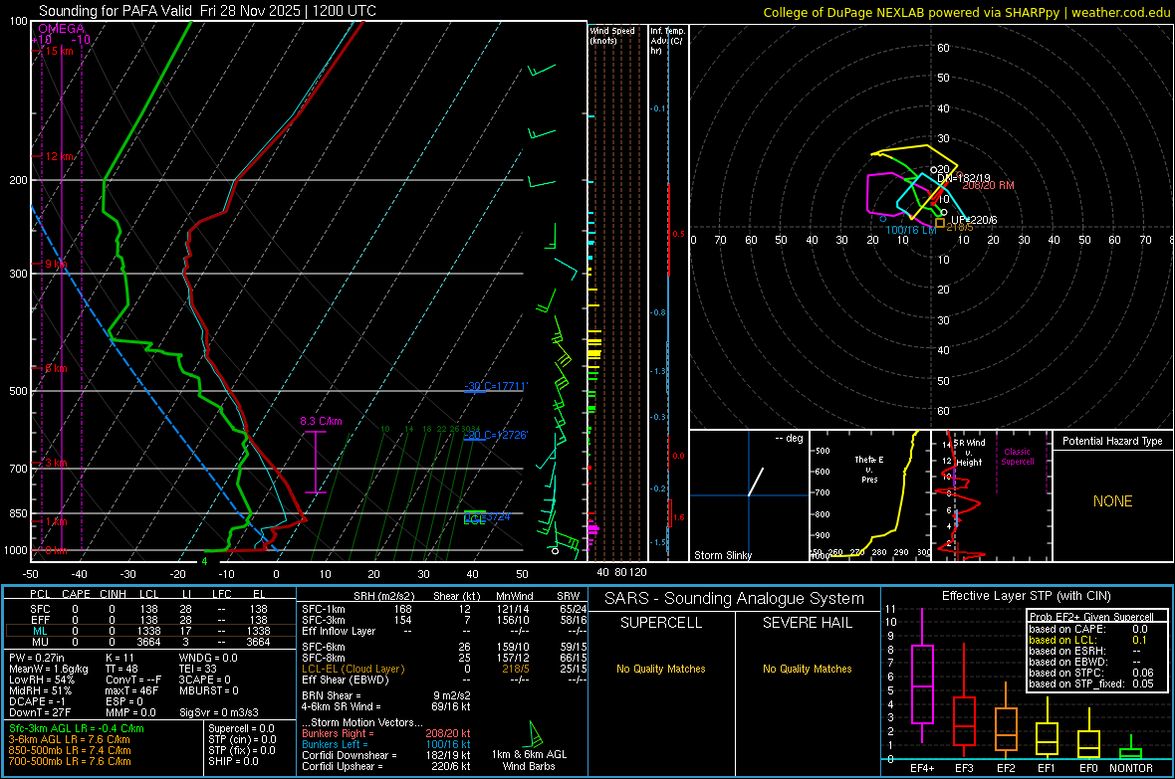The width and height of the screenshot is (1175, 779).
Task: Select the highlighted ML parcel row
Action: [x=149, y=631]
